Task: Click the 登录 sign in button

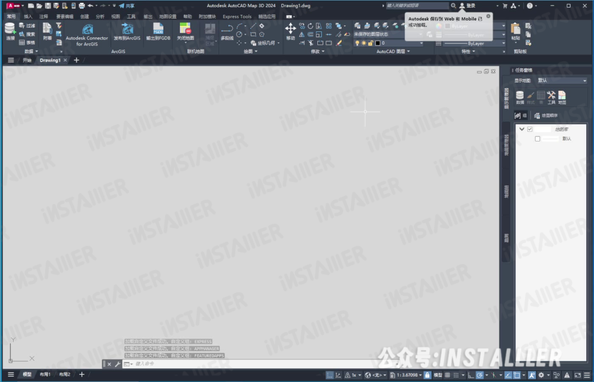Action: click(468, 6)
